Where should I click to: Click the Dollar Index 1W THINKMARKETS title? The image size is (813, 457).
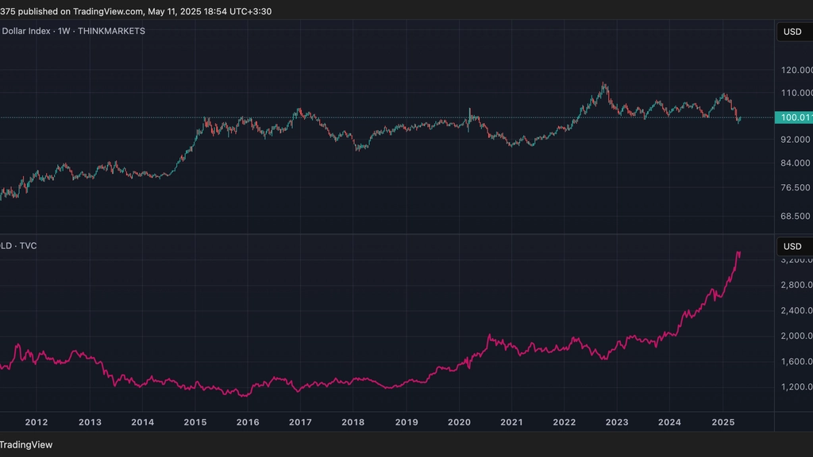pyautogui.click(x=72, y=31)
